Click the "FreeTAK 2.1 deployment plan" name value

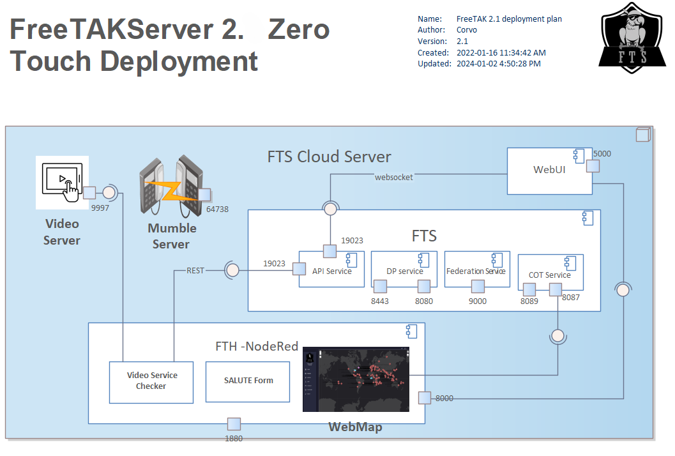pos(509,19)
